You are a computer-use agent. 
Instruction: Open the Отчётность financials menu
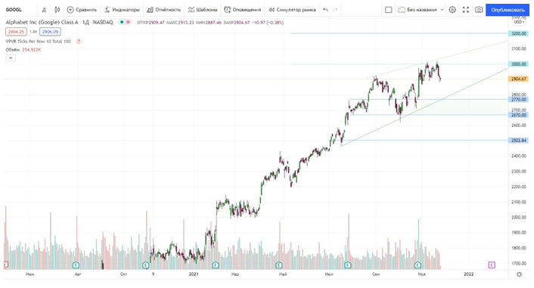pyautogui.click(x=163, y=10)
